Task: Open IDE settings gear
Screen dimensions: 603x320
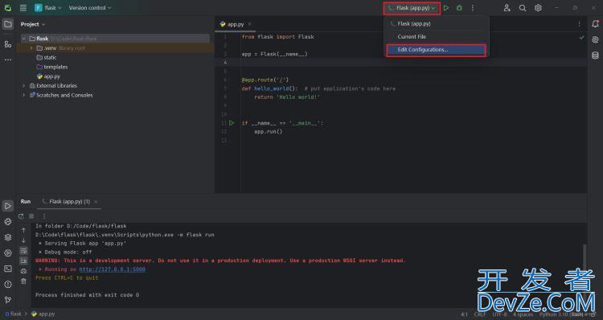Action: click(538, 8)
